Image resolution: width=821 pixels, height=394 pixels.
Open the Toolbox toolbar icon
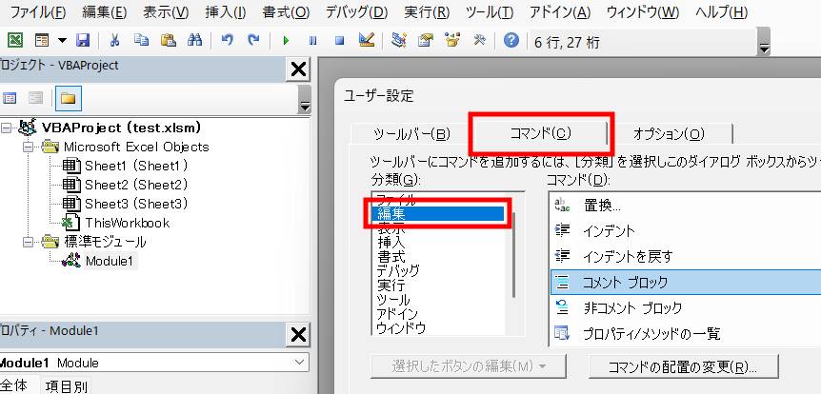tap(479, 40)
